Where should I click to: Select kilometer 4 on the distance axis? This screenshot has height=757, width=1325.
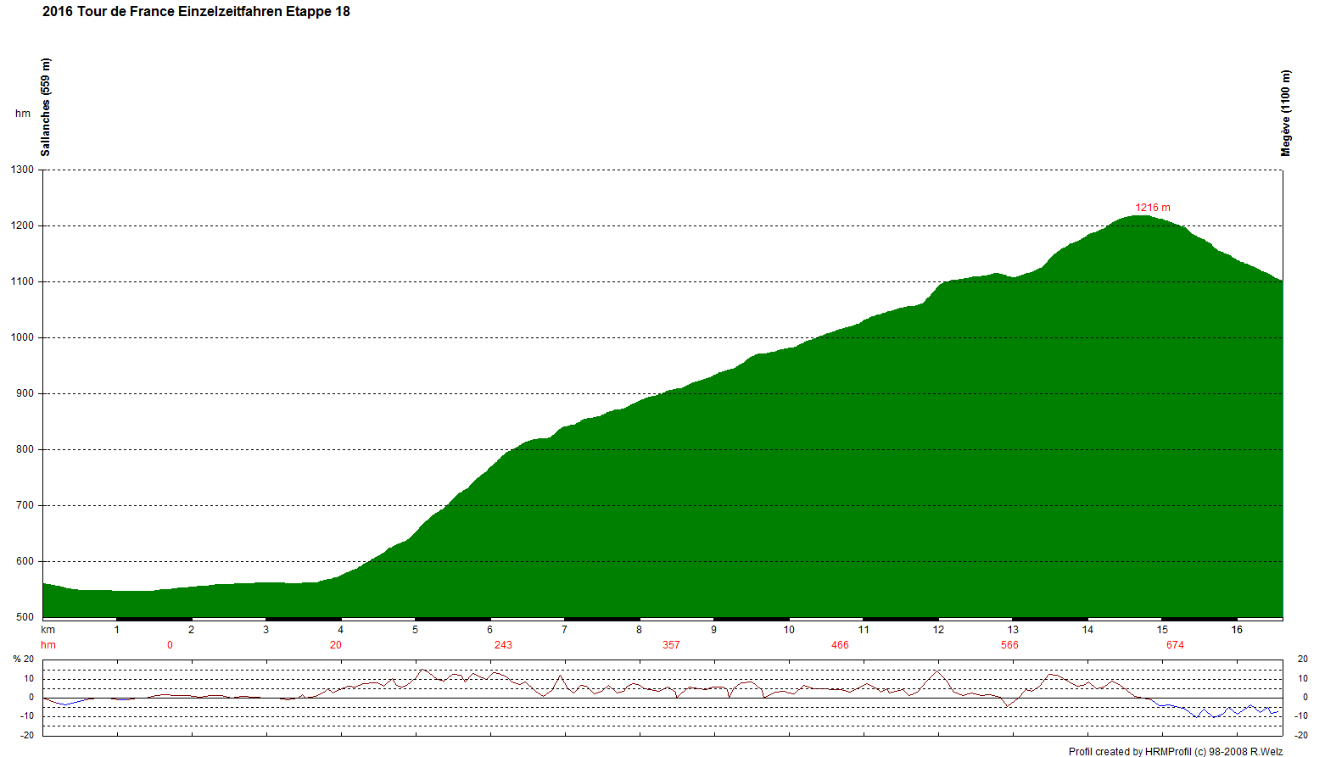click(341, 630)
